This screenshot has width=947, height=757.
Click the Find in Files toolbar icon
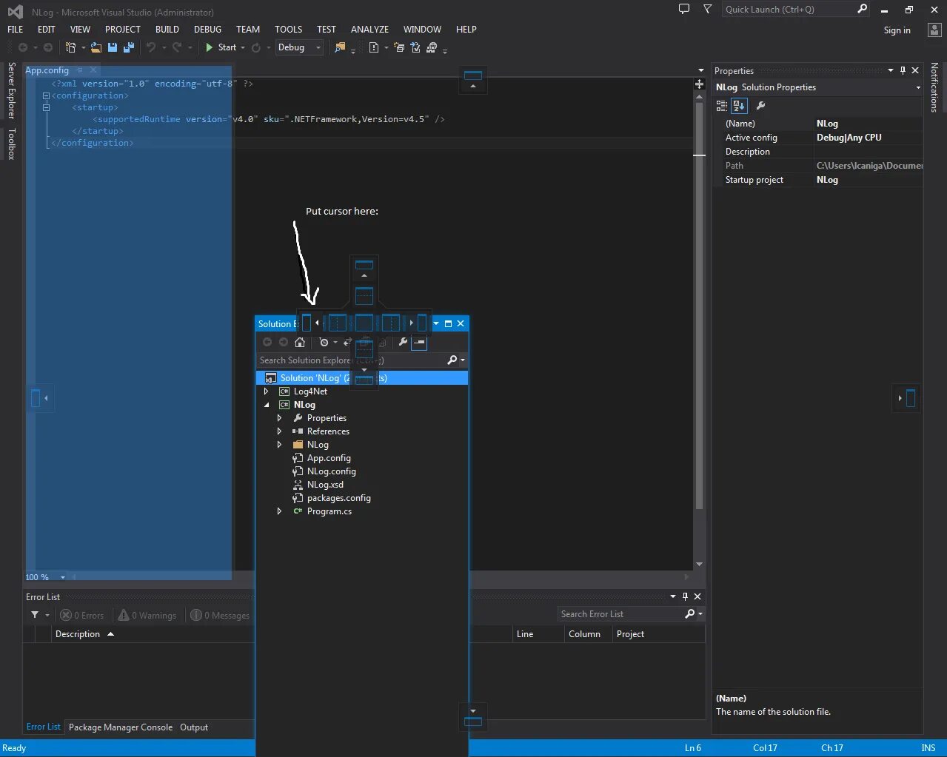340,47
